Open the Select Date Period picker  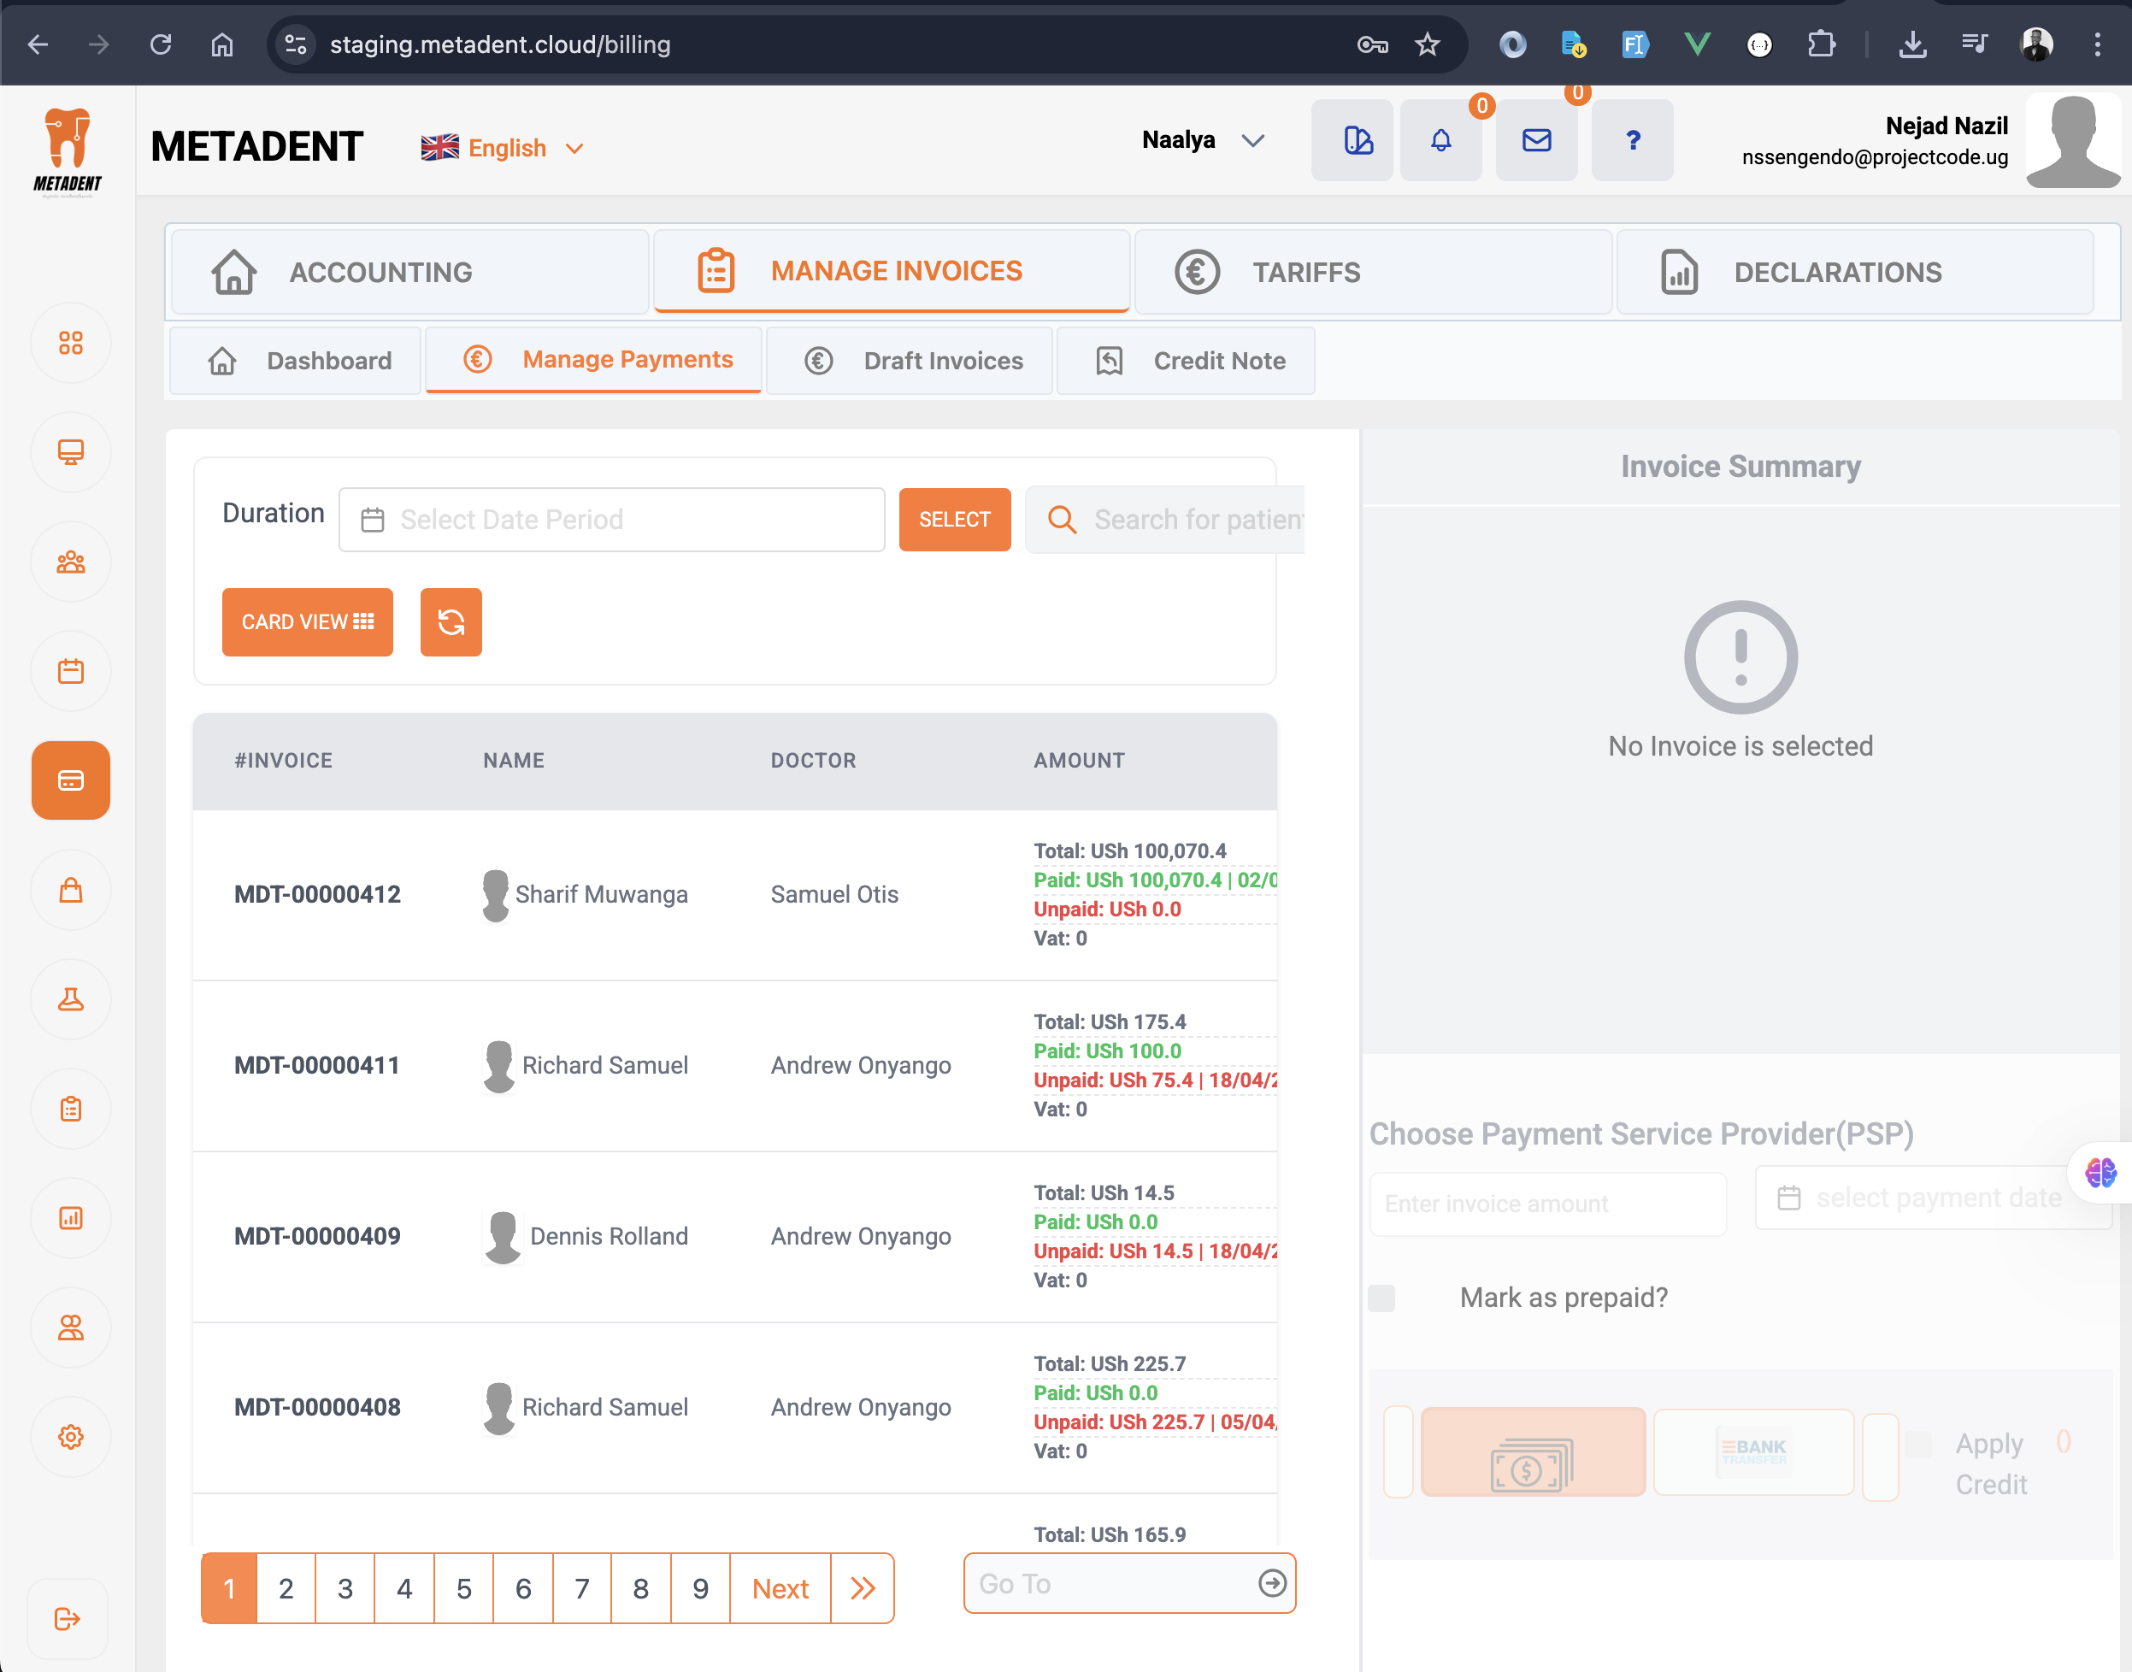click(612, 520)
